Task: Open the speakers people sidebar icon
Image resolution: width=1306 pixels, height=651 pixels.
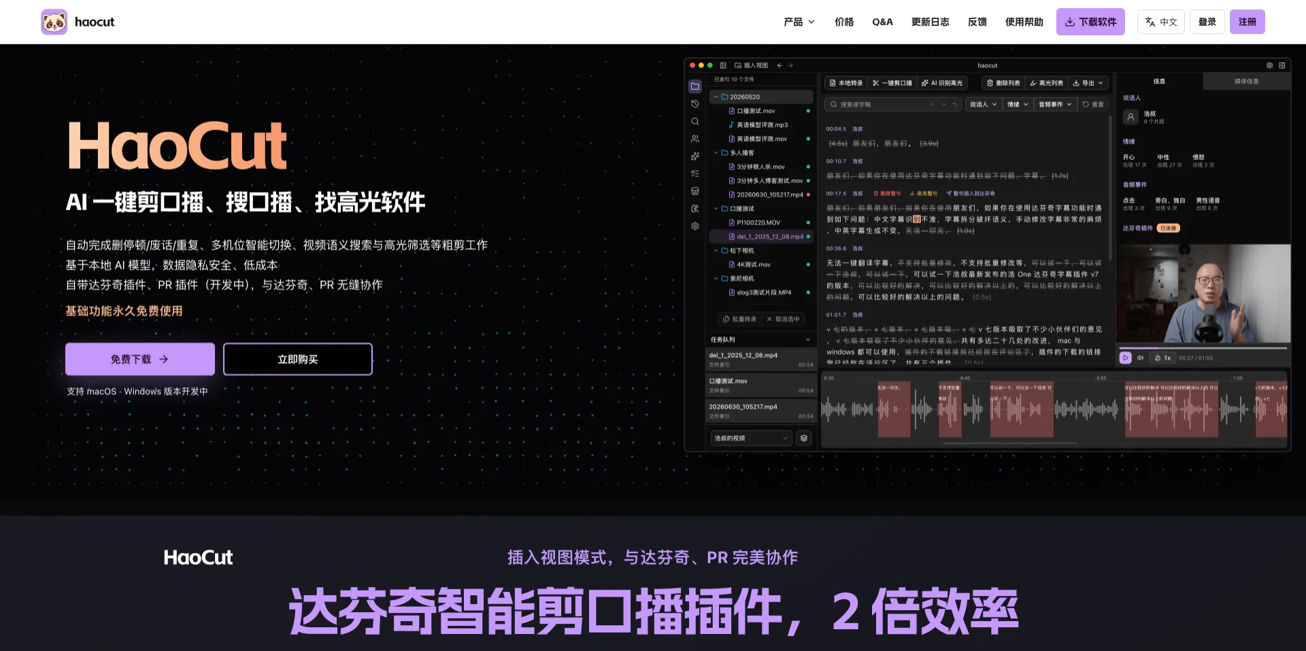Action: tap(694, 139)
